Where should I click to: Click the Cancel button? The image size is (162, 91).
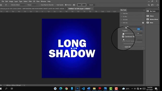pos(91,5)
